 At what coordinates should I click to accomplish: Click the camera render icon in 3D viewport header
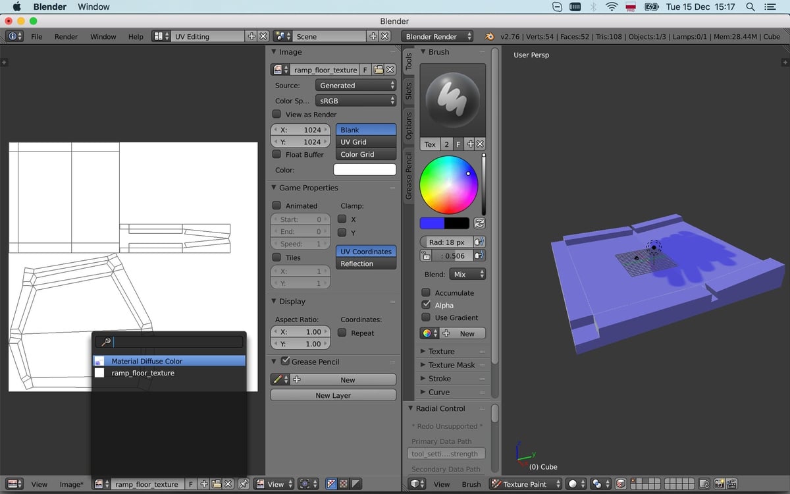(719, 484)
